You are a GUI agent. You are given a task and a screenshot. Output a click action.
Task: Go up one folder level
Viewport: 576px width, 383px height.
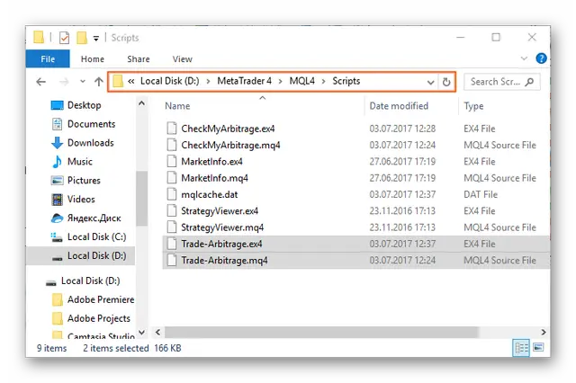[98, 82]
